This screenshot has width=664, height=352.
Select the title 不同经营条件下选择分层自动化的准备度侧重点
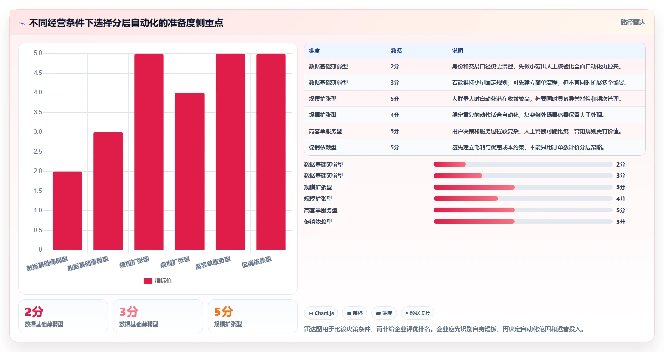(126, 23)
